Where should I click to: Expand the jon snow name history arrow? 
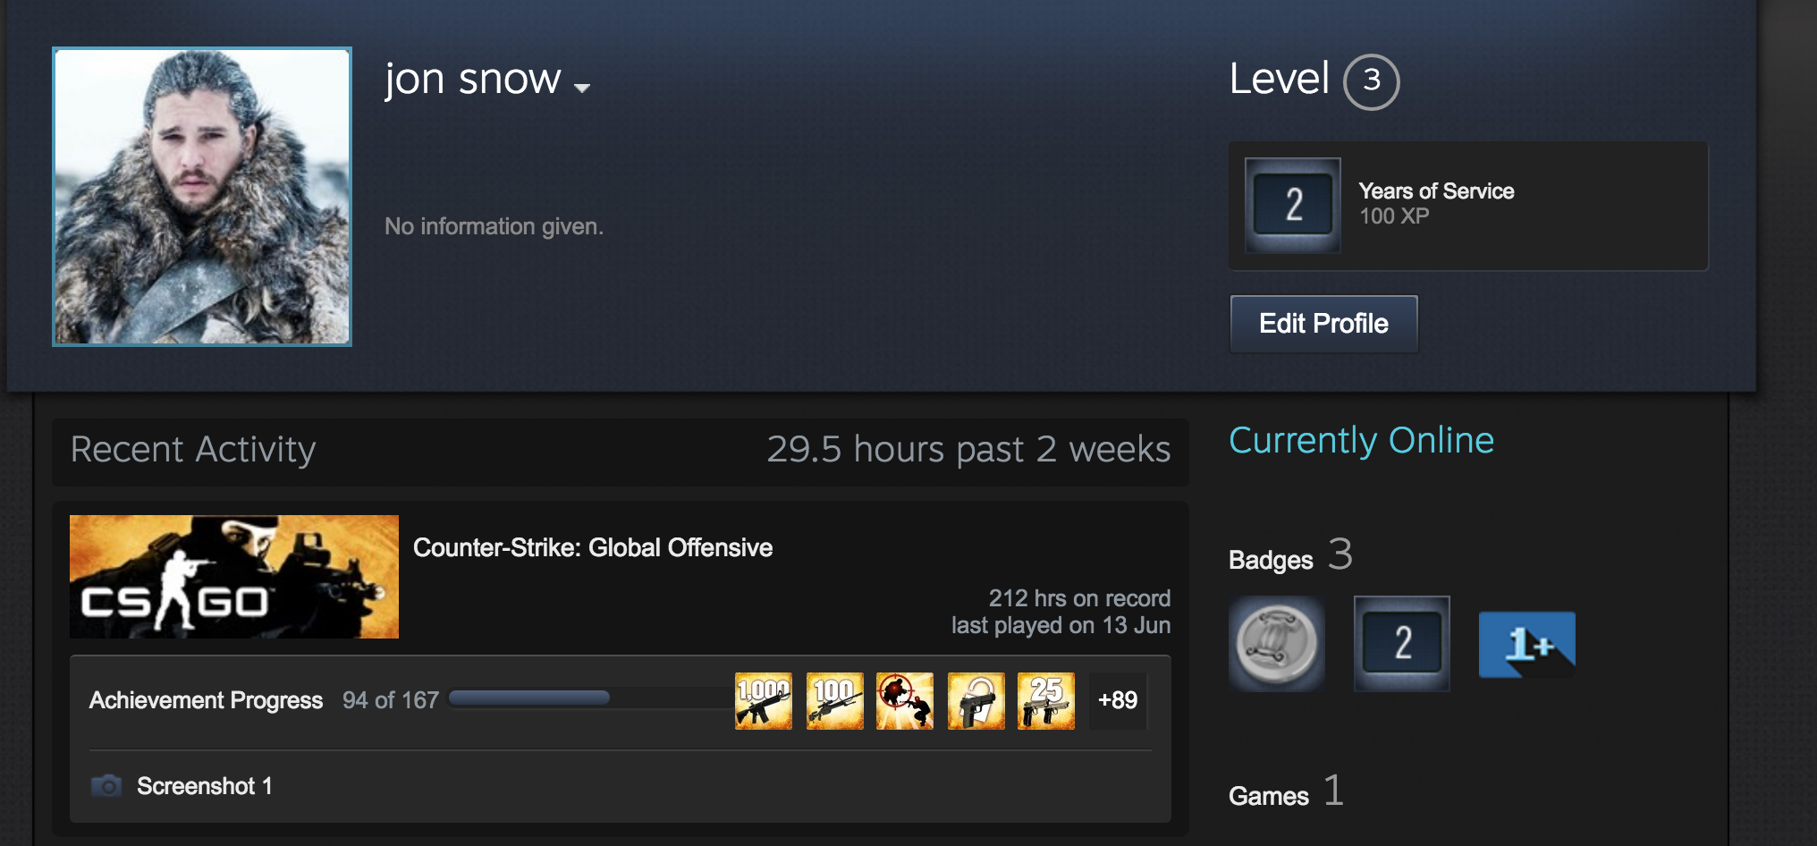tap(582, 88)
